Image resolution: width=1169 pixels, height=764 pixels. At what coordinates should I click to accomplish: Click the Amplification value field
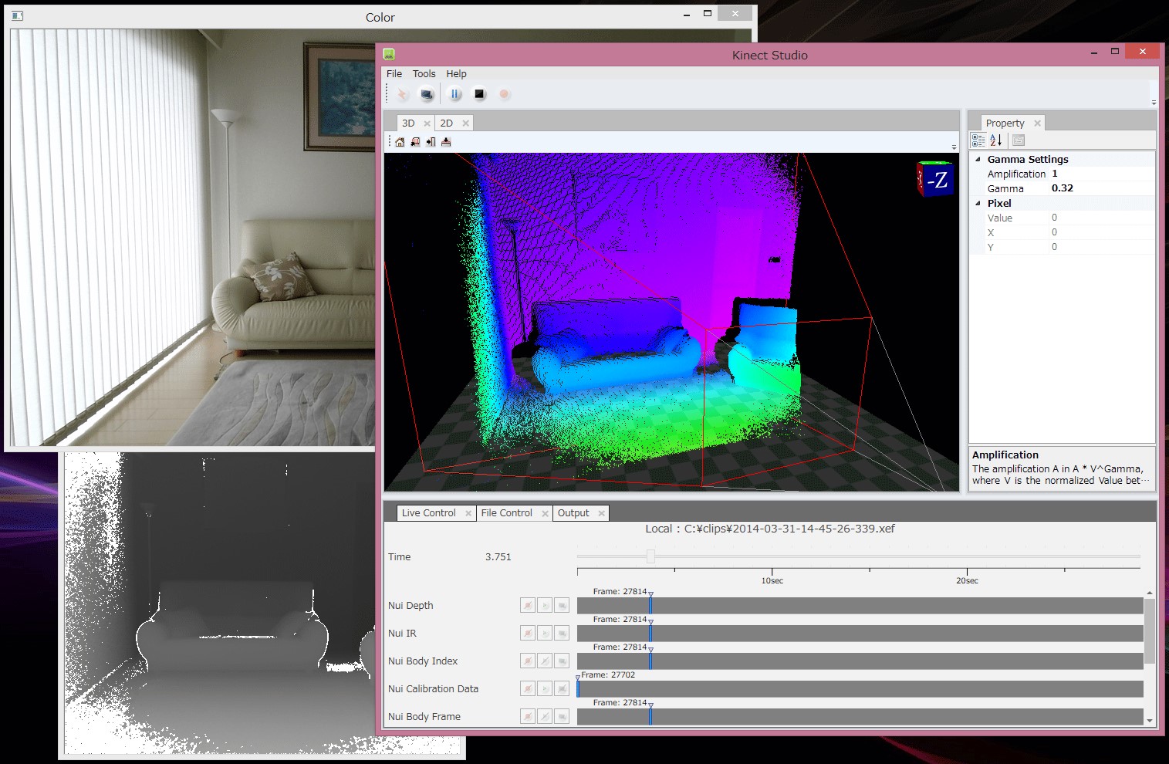point(1102,174)
